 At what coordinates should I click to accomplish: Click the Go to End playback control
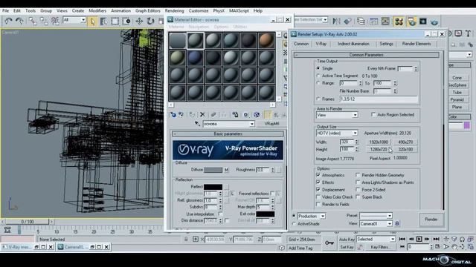click(x=437, y=239)
